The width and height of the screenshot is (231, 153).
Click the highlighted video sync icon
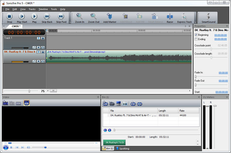coord(27,103)
